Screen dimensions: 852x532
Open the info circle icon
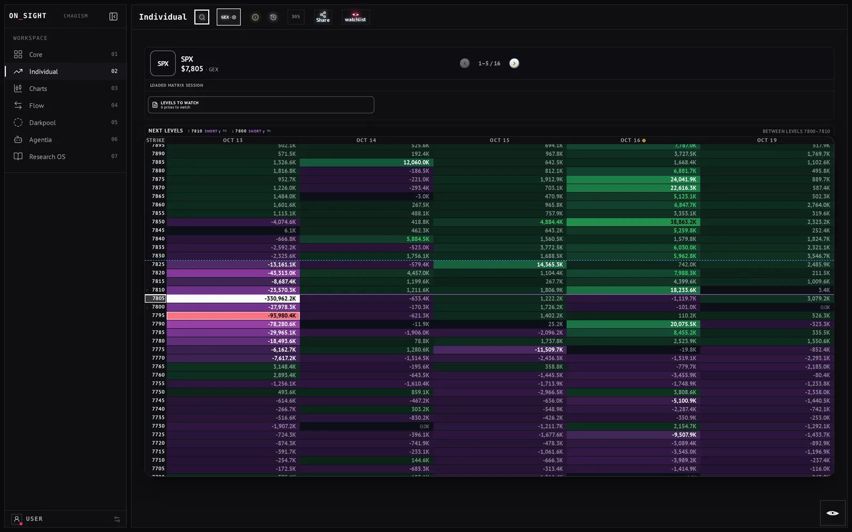click(255, 17)
